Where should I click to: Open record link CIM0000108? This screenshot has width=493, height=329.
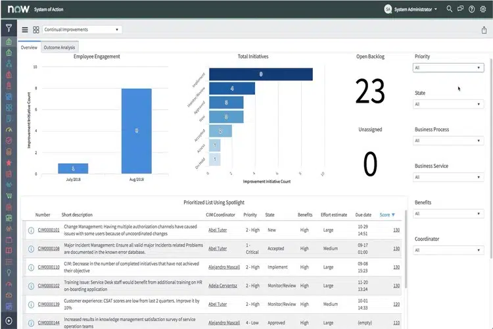coord(48,249)
